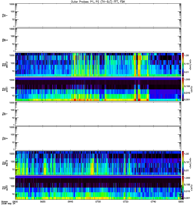
Task: Click the 0640 time axis label
Action: (70, 202)
